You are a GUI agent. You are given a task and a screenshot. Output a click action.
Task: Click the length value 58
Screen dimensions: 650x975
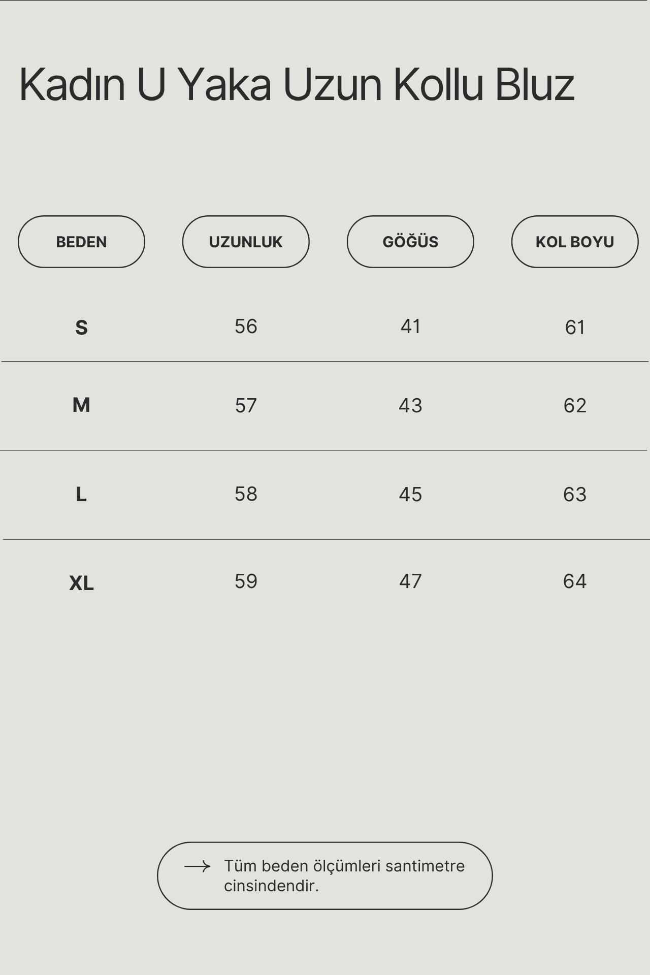point(246,494)
